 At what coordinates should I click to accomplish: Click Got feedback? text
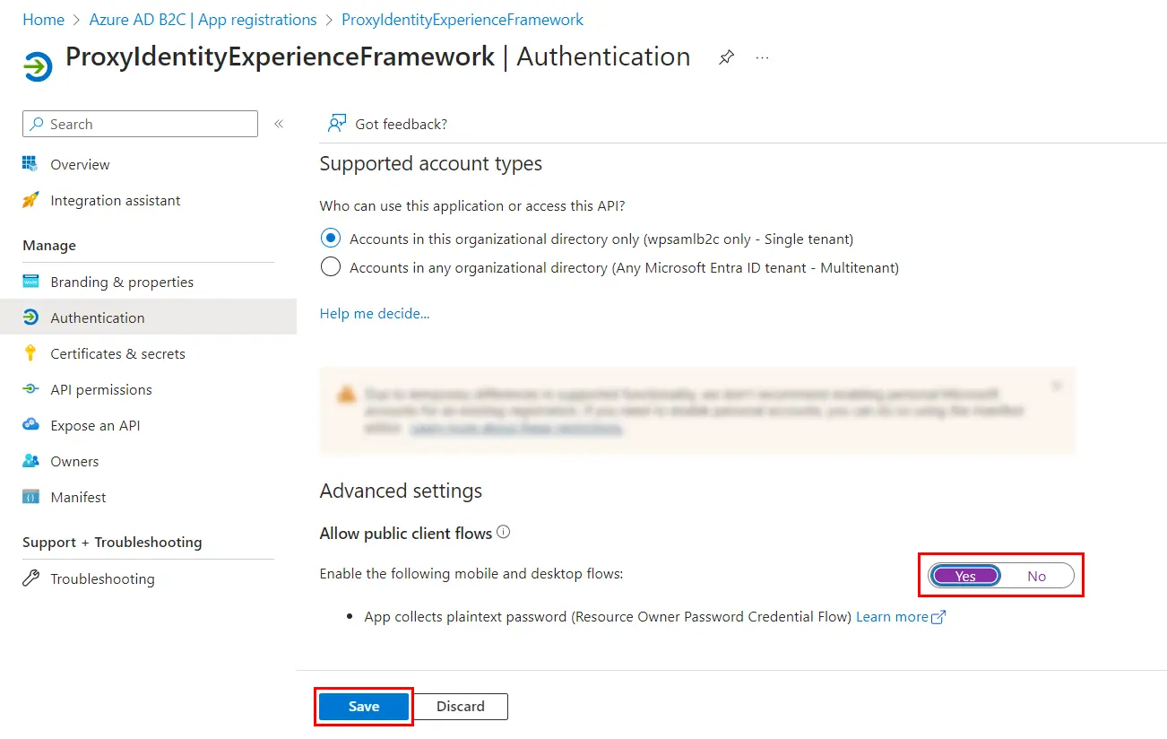pos(401,124)
